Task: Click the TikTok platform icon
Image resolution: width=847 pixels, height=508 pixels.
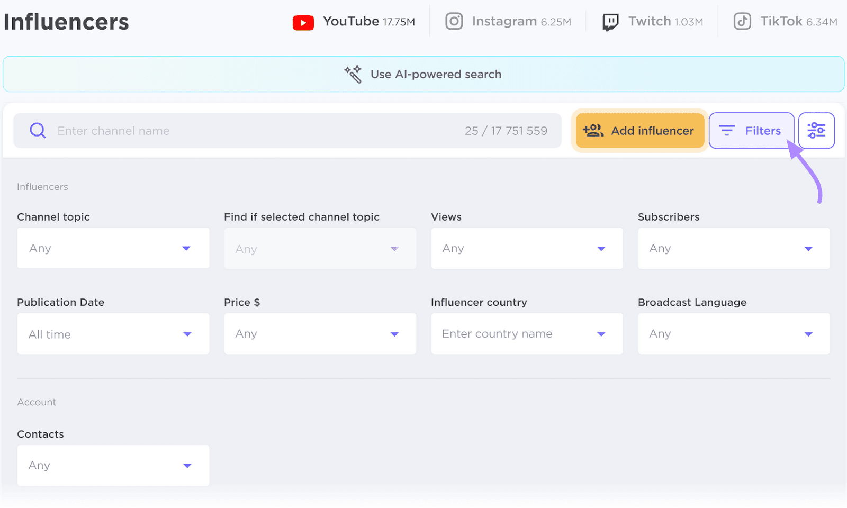Action: click(x=742, y=21)
